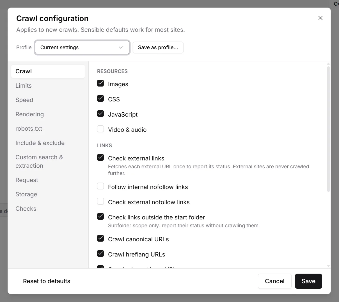Open the Storage section
Image resolution: width=339 pixels, height=302 pixels.
click(x=48, y=194)
